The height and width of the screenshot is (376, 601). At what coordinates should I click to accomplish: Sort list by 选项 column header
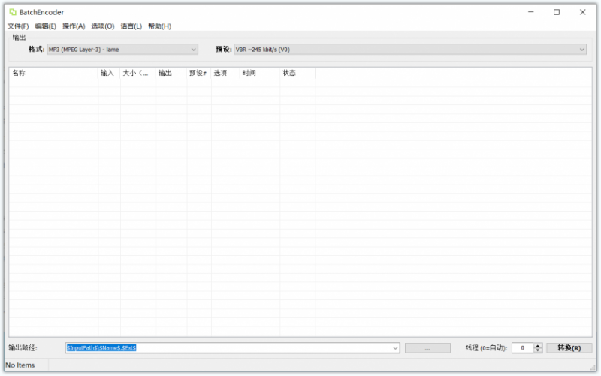click(x=225, y=73)
